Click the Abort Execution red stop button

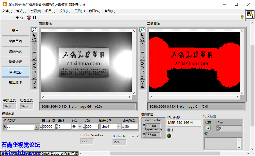click(29, 17)
